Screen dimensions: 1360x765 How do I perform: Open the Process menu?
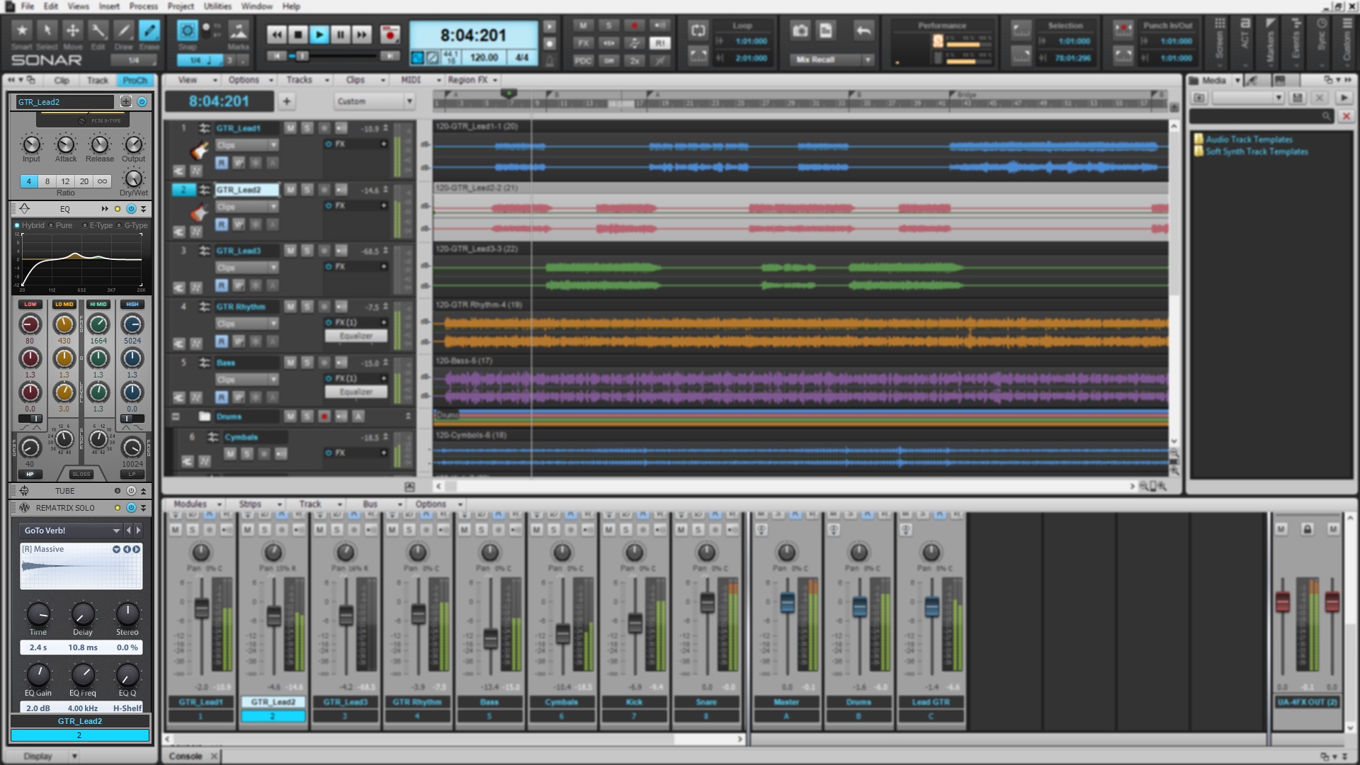(143, 6)
